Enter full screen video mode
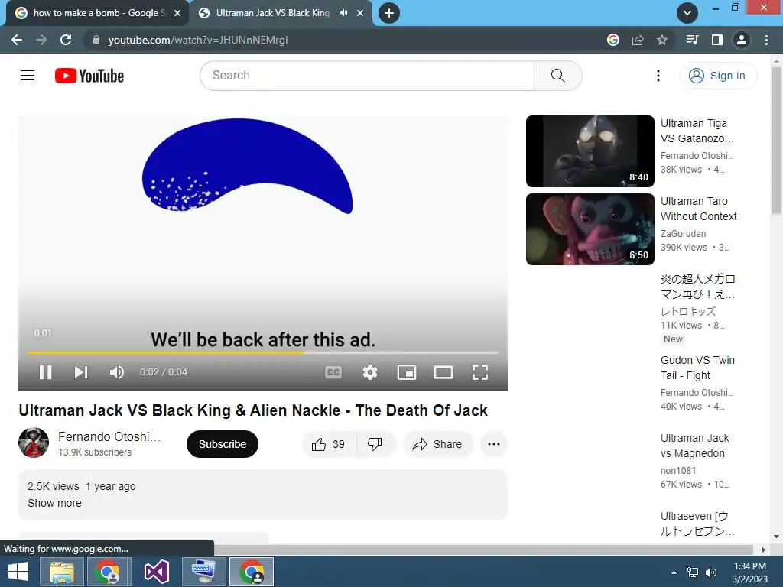Screen dimensions: 783x587 (x=480, y=372)
